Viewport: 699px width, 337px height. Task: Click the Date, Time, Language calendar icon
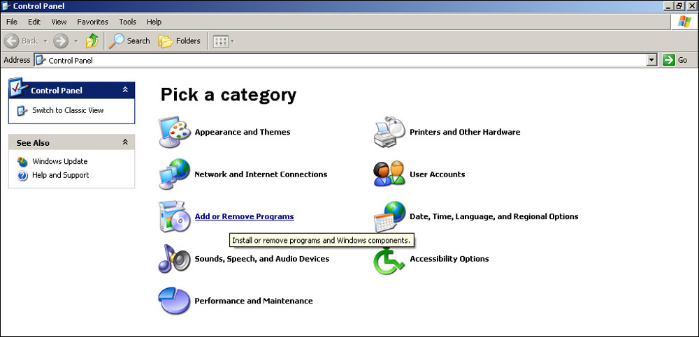coord(389,217)
